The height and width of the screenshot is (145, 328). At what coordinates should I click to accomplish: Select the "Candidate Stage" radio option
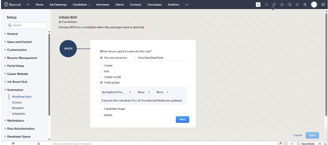[x=101, y=109]
